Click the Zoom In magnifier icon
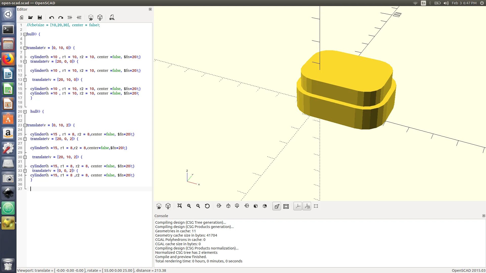The width and height of the screenshot is (486, 273). click(x=189, y=206)
